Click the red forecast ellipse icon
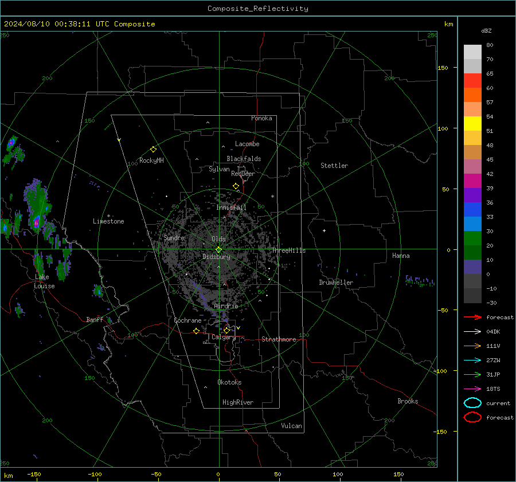This screenshot has height=482, width=516. (472, 417)
